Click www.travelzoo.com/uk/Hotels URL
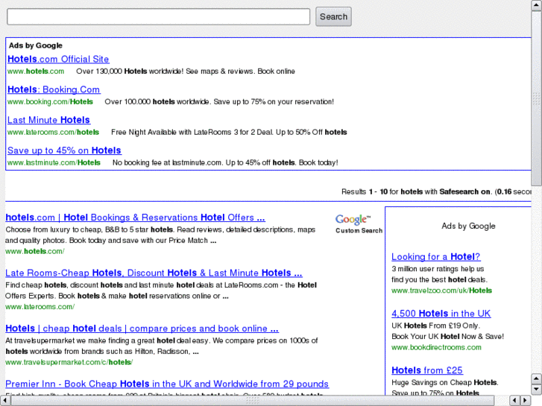Screen dimensions: 542x406 click(x=442, y=291)
